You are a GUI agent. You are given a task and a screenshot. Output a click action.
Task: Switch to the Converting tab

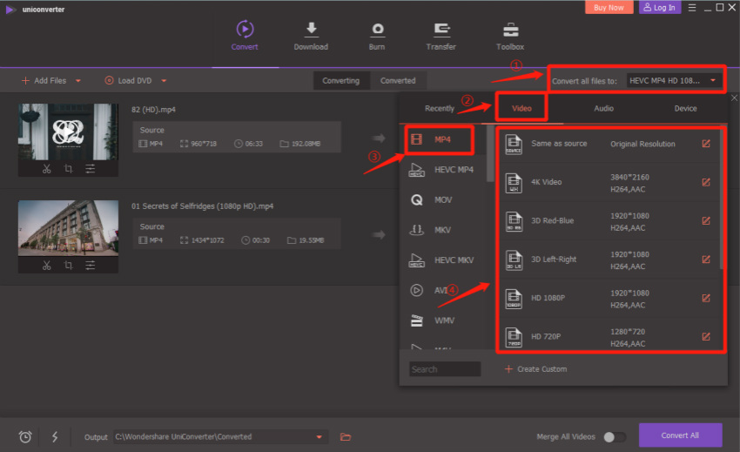(340, 81)
